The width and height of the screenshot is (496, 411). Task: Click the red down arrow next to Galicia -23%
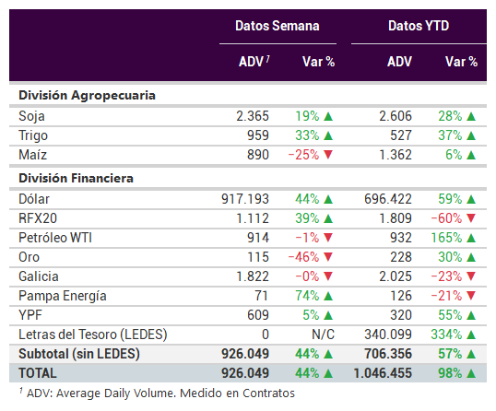coord(471,276)
